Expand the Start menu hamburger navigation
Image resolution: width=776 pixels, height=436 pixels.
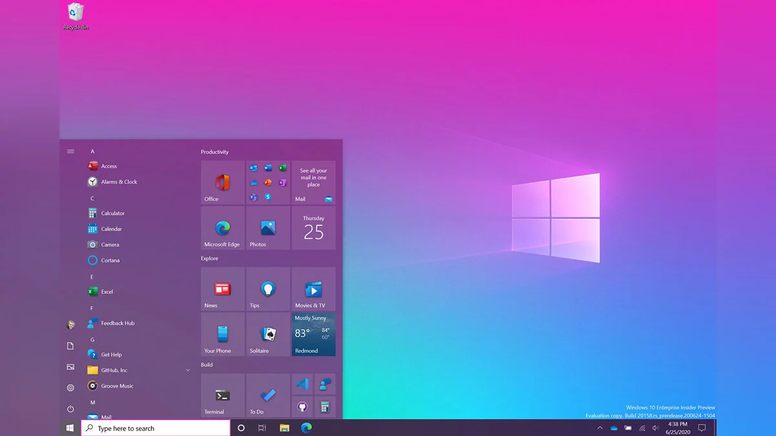point(70,151)
